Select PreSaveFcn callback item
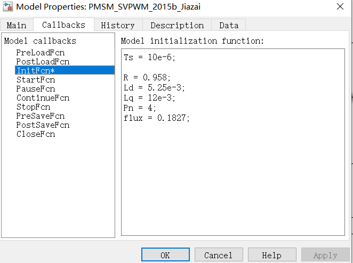The image size is (353, 263). (x=41, y=116)
